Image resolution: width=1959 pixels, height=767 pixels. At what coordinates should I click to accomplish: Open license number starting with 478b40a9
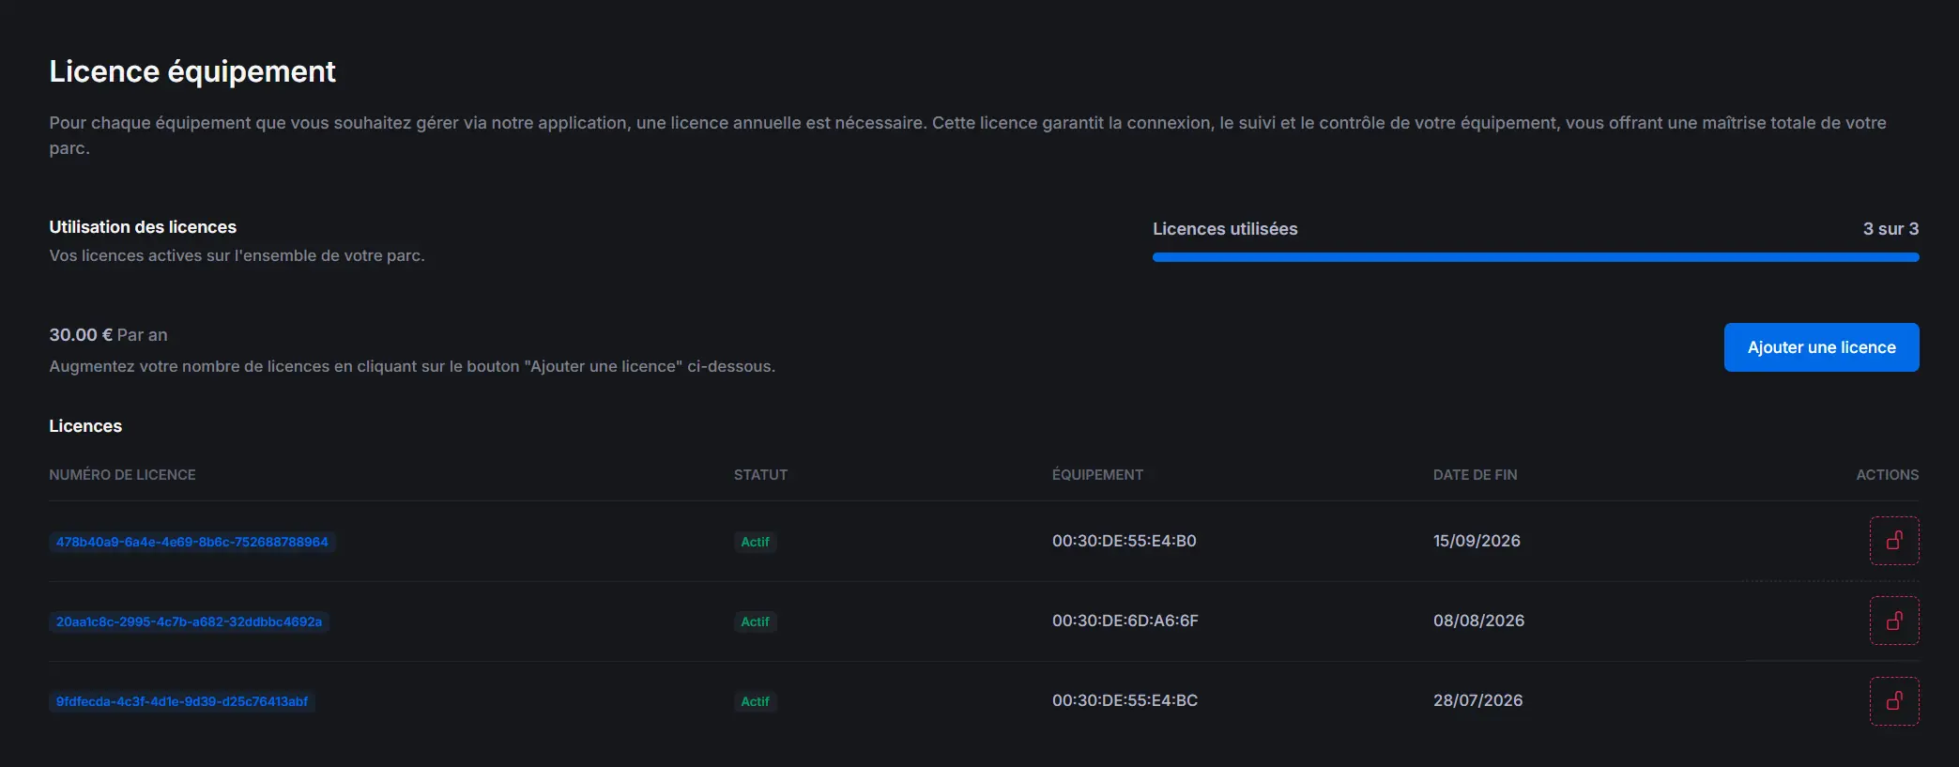191,542
